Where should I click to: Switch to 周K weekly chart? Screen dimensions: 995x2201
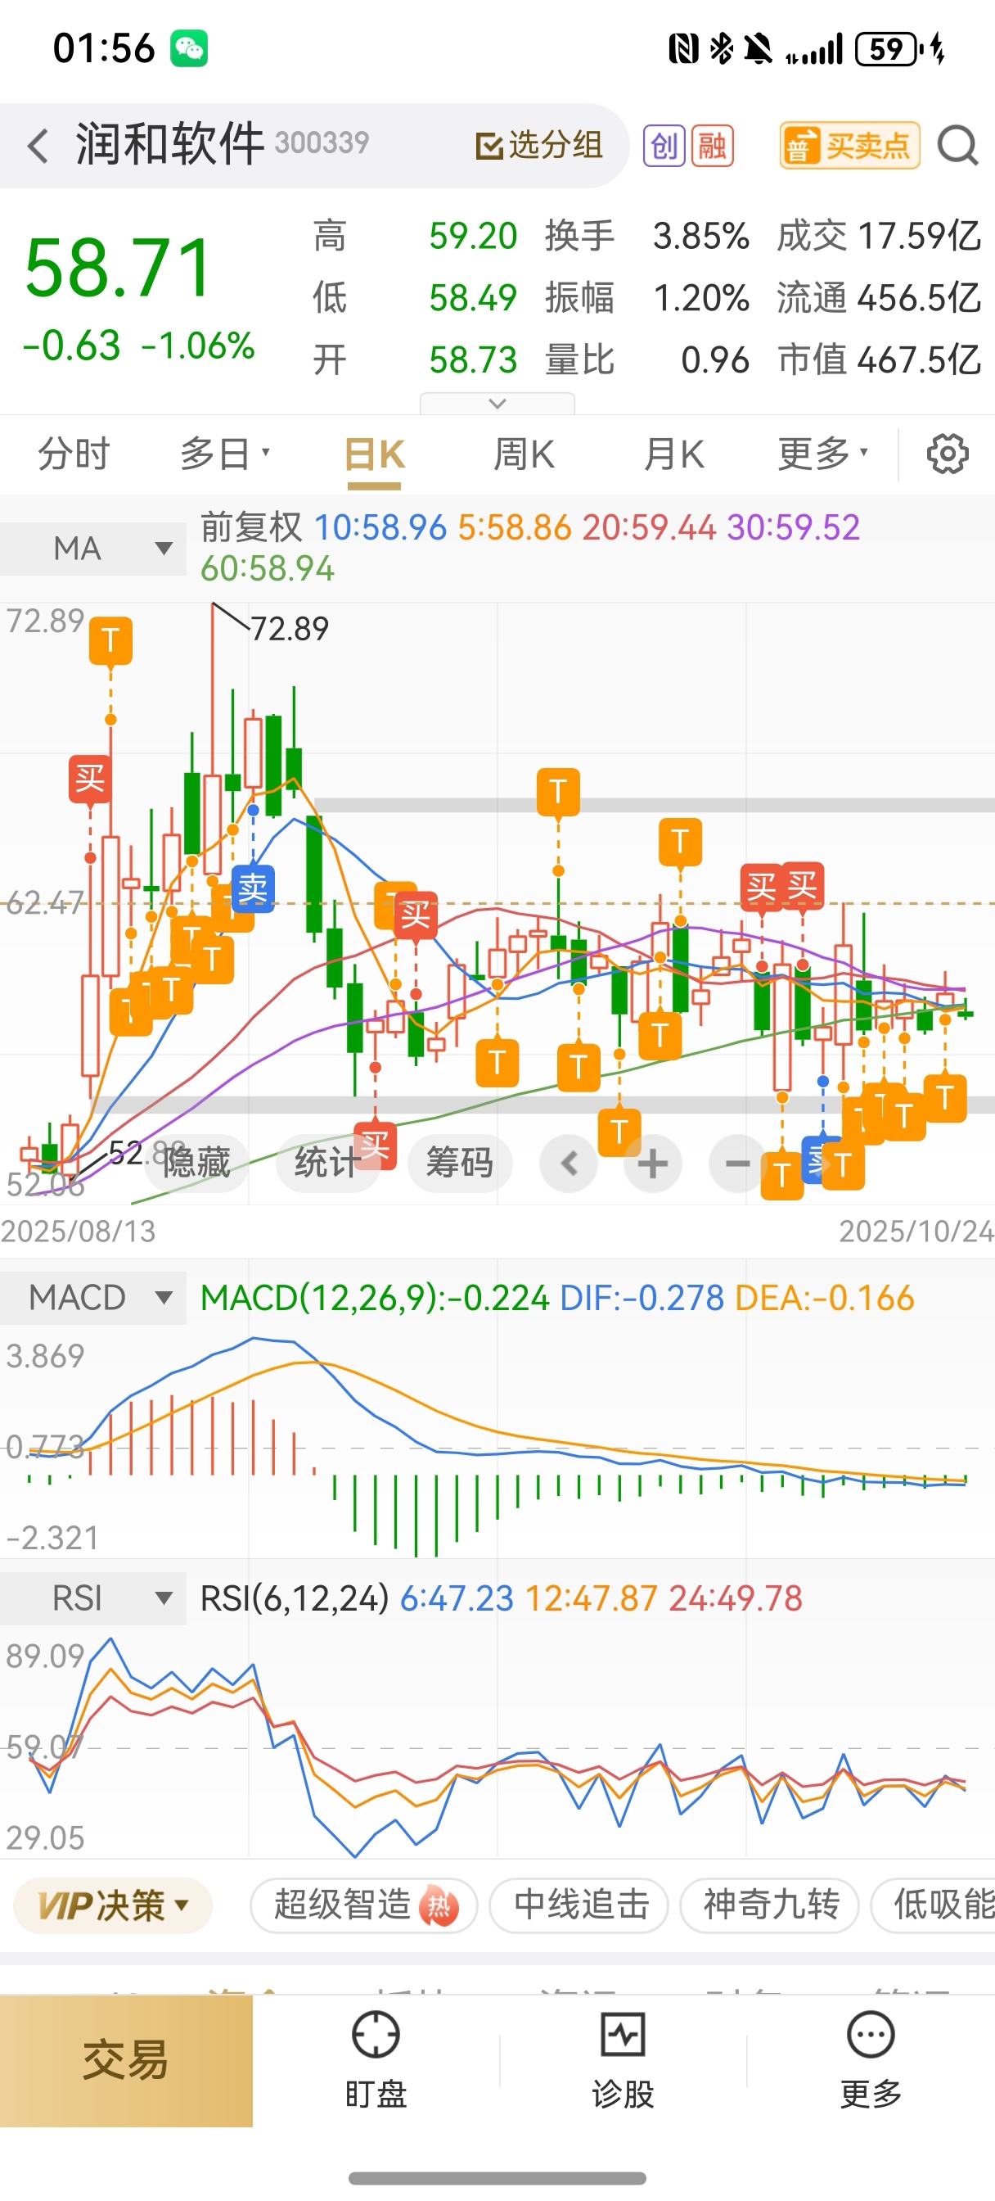[x=524, y=454]
